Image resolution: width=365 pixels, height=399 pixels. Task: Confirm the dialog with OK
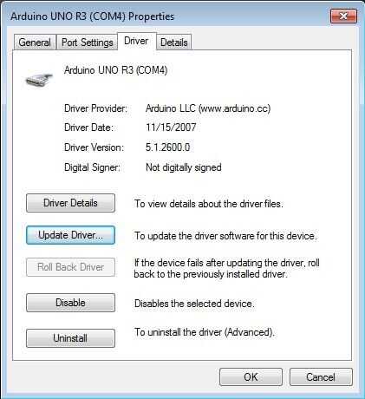click(x=251, y=376)
